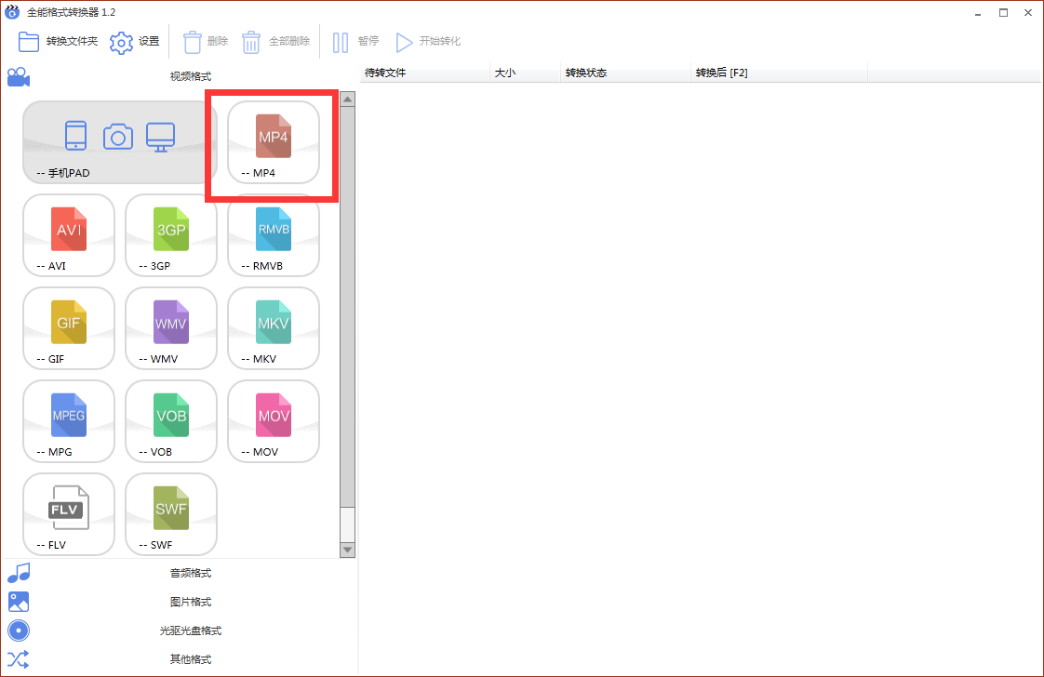1044x677 pixels.
Task: Expand the 音频格式 audio section
Action: [190, 573]
